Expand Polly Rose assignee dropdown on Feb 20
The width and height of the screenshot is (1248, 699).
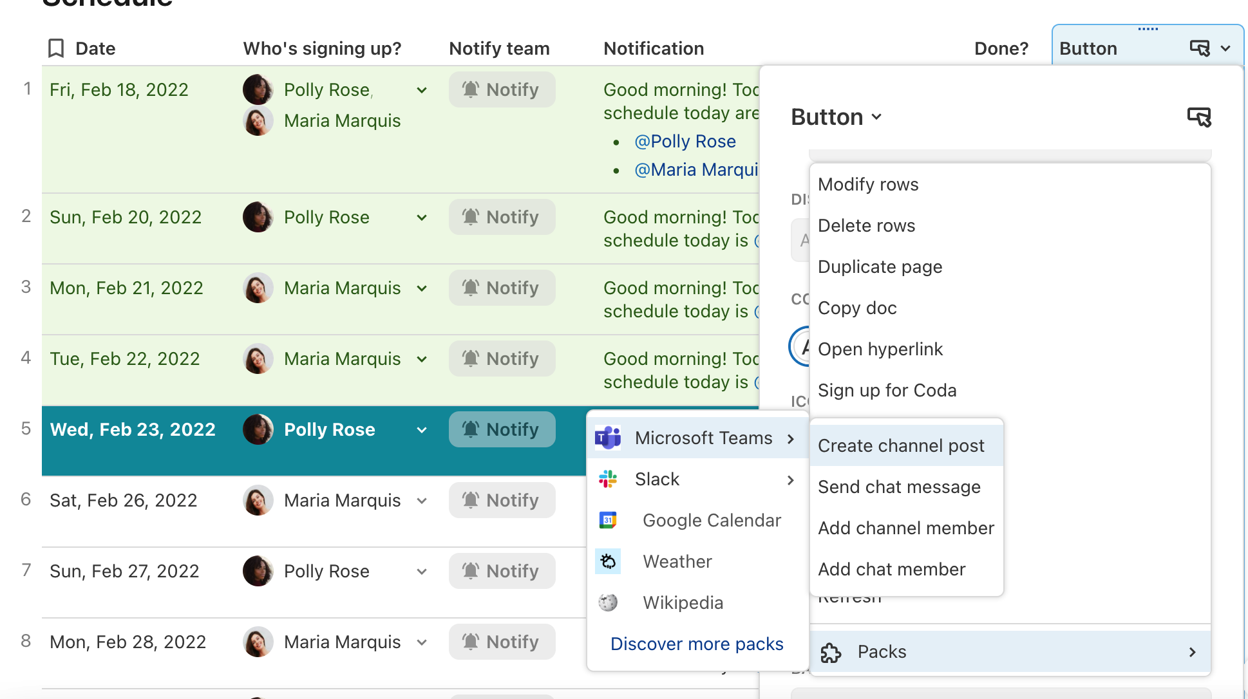[x=422, y=217]
